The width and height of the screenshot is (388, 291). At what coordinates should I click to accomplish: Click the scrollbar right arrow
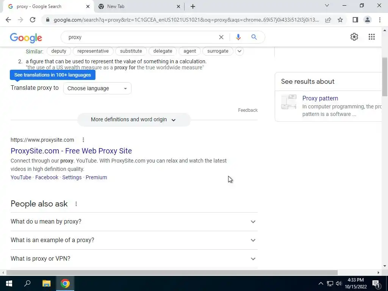(379, 272)
